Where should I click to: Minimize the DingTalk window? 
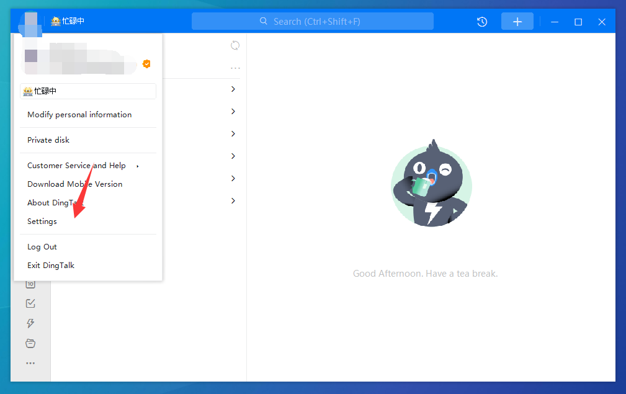click(x=555, y=22)
